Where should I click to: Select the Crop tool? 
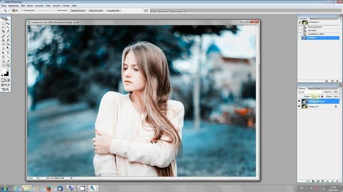tap(3, 31)
